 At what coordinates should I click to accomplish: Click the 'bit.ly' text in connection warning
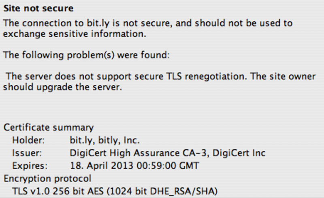[x=98, y=23]
